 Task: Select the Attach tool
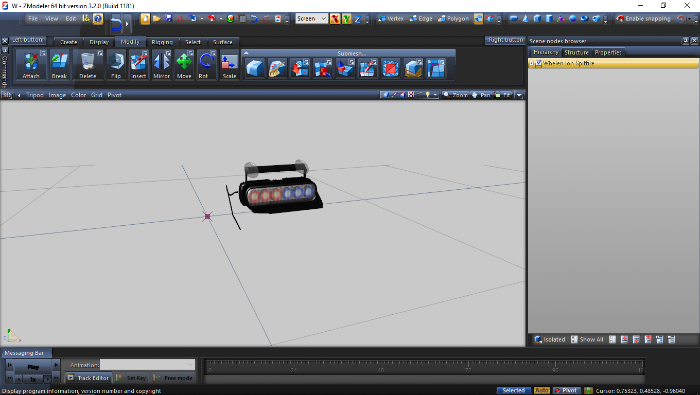31,65
